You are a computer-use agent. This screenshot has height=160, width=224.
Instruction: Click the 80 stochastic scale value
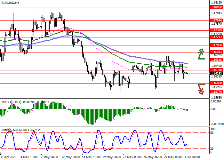212,133
